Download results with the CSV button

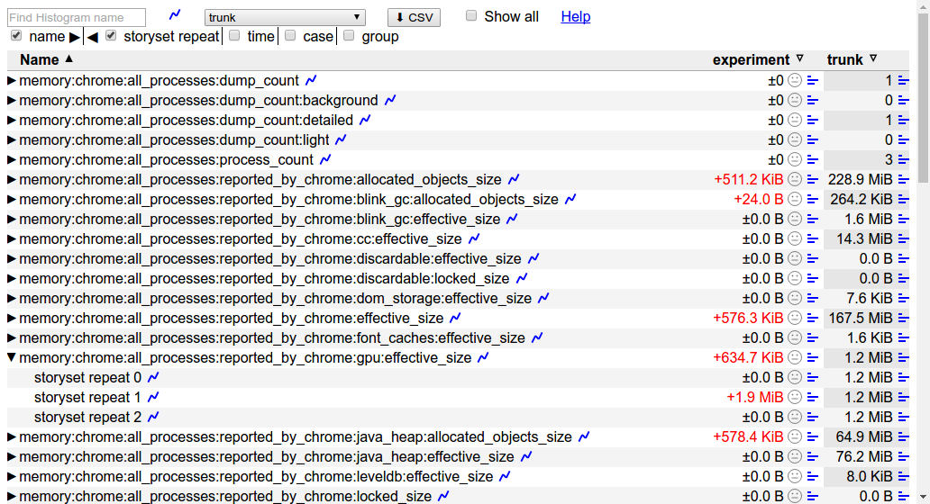click(414, 17)
